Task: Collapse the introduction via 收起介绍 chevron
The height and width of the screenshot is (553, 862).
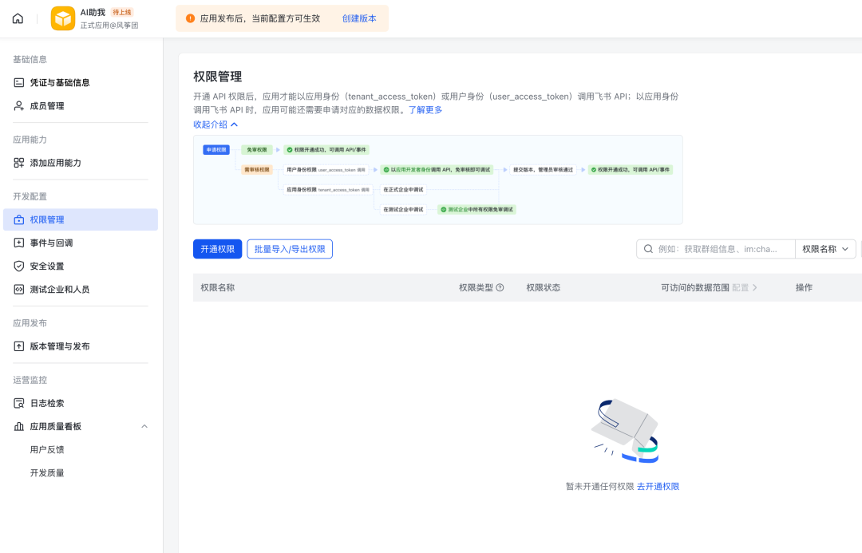Action: coord(234,125)
